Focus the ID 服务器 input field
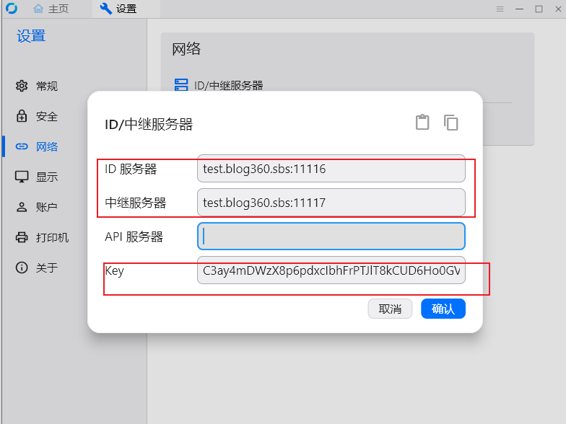 pos(331,169)
